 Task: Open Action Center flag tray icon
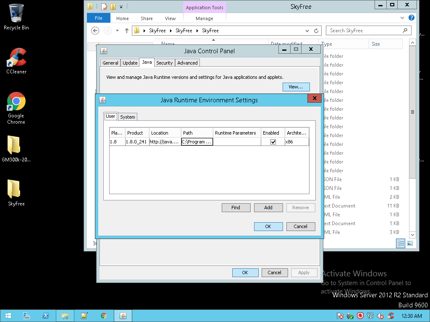click(340, 316)
